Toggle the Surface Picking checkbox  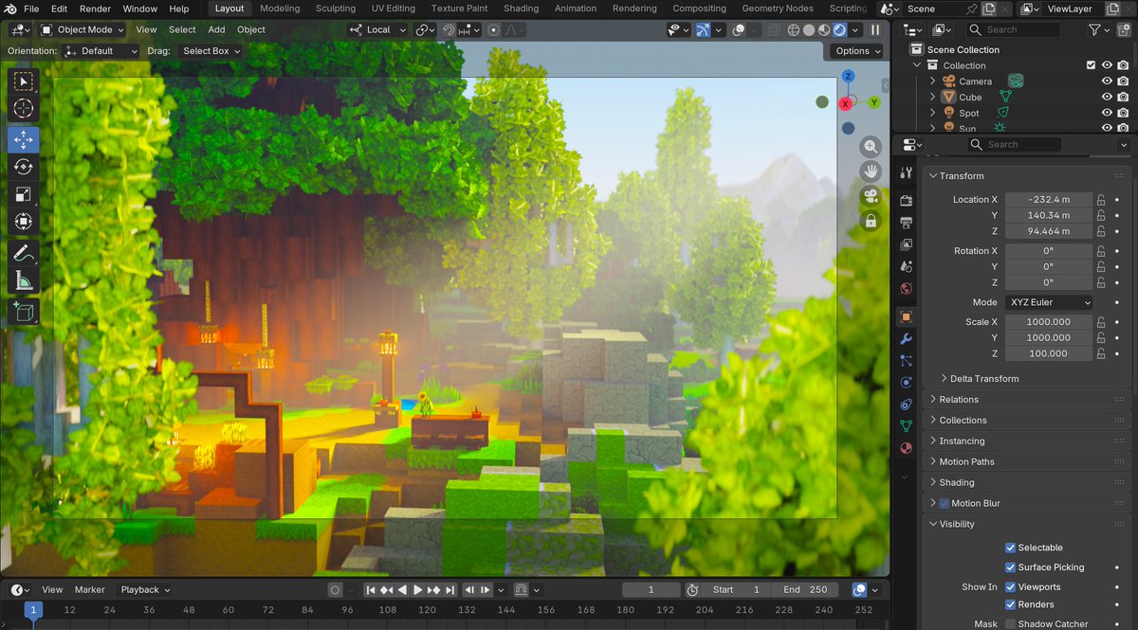pos(1011,567)
